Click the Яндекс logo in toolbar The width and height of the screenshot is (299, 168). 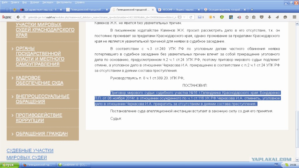[x=7, y=17]
